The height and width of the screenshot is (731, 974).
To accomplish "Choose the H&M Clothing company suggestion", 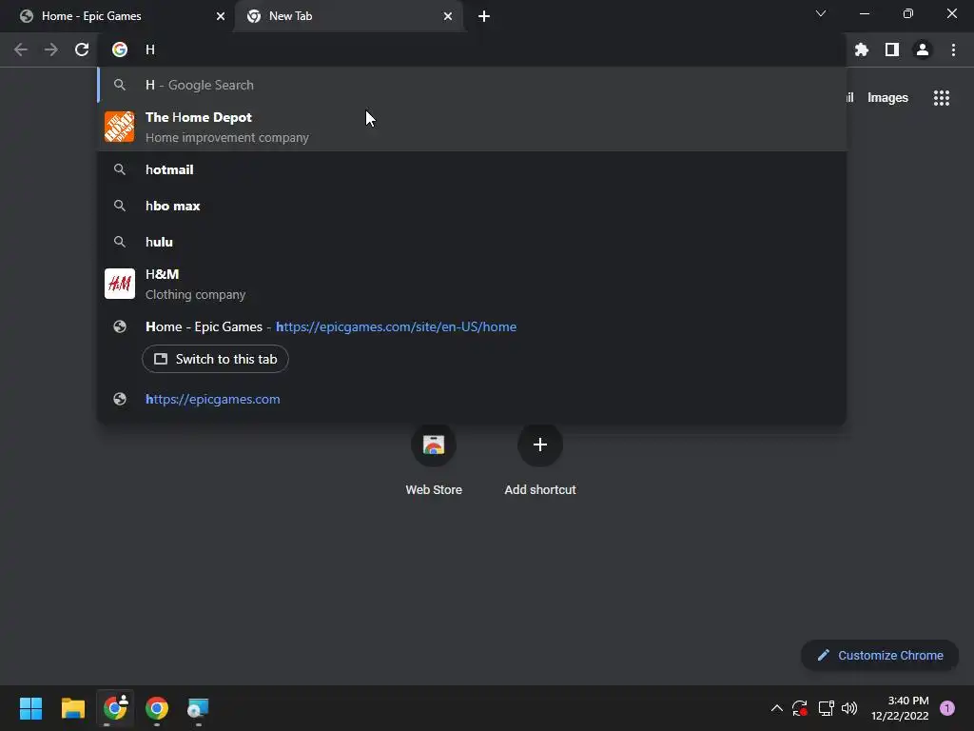I will pyautogui.click(x=472, y=284).
